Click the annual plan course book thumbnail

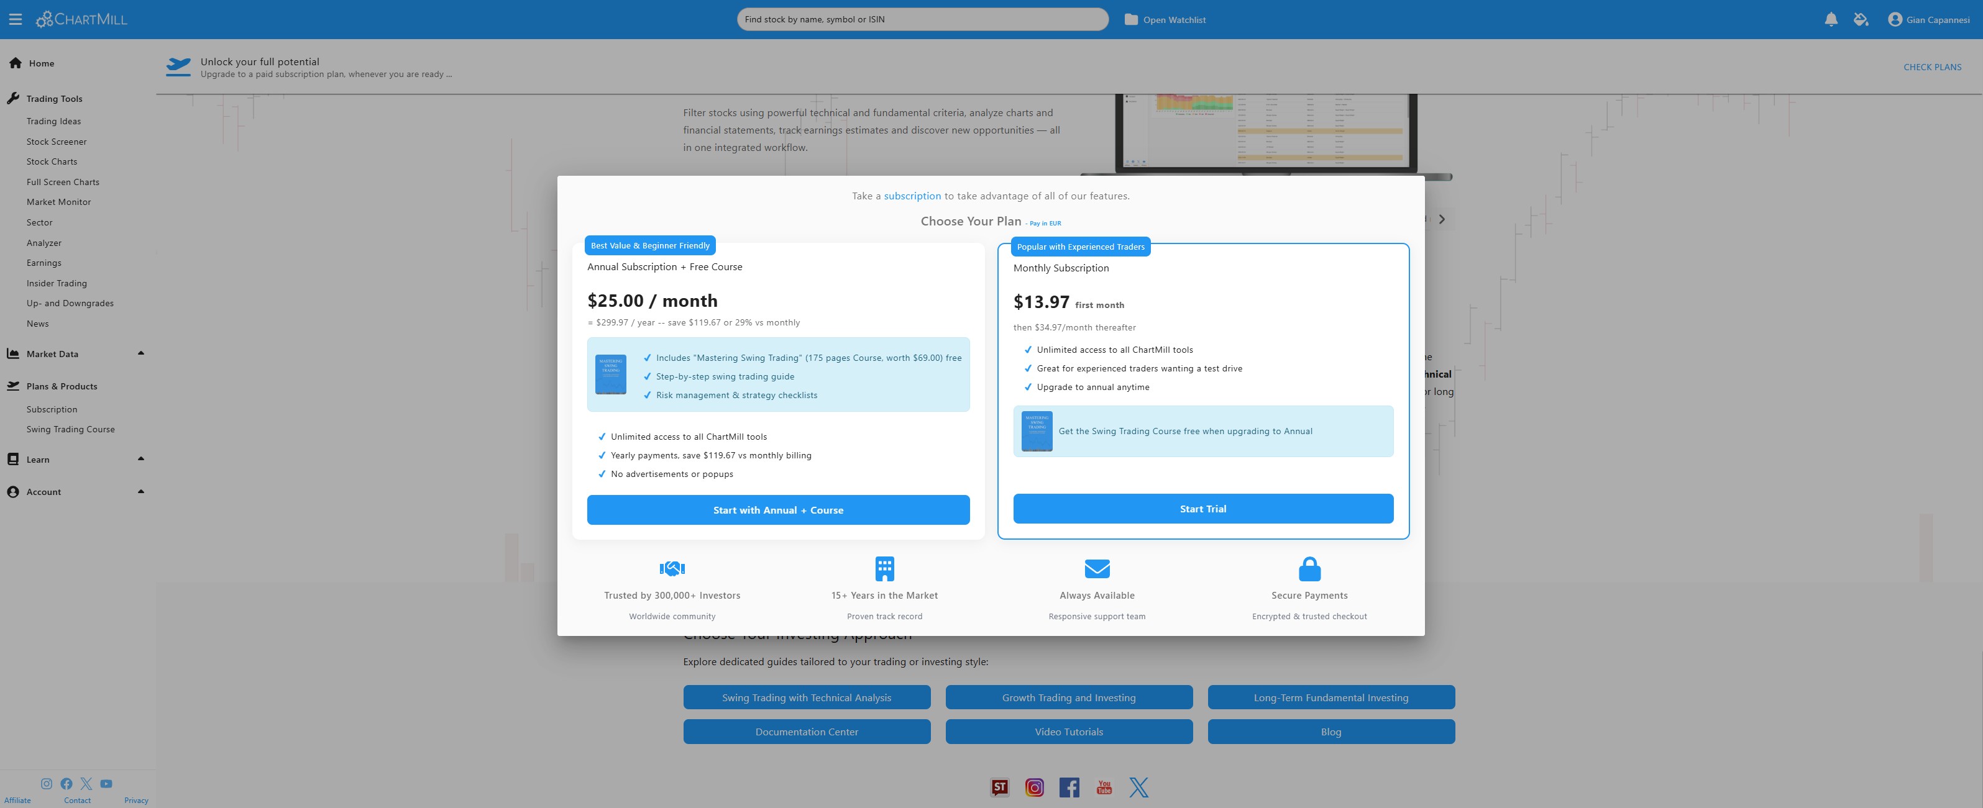(x=610, y=374)
